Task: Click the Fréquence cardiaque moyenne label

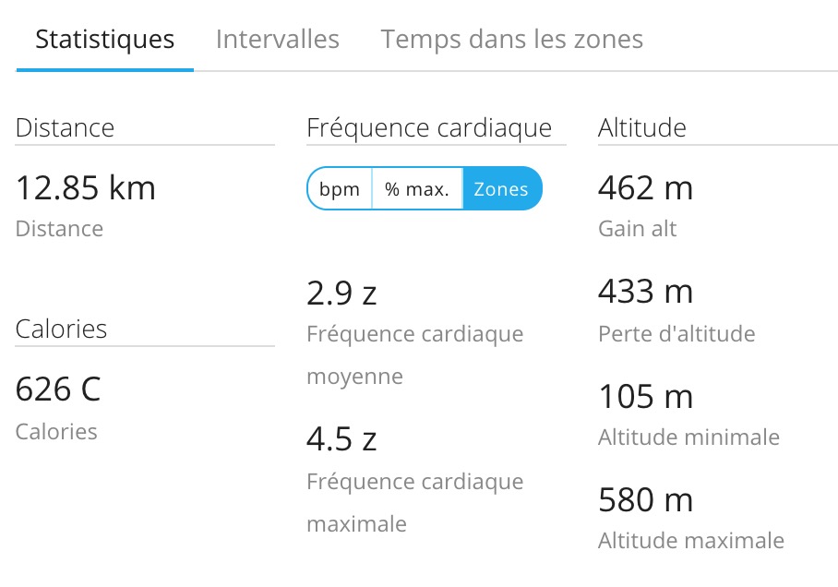Action: coord(414,355)
